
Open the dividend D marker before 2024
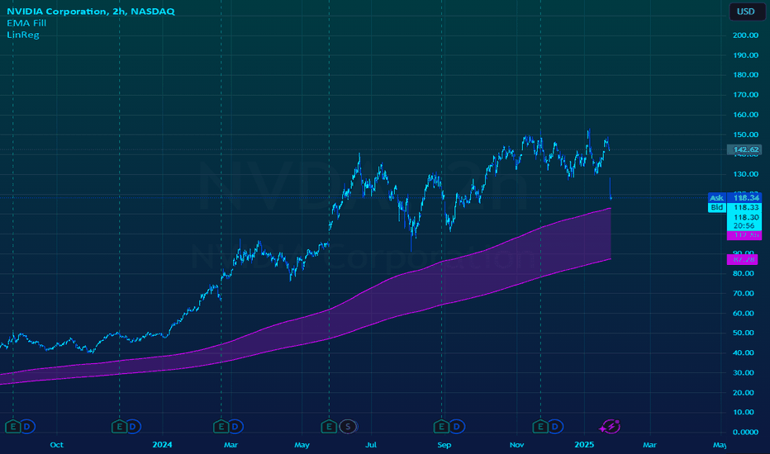point(133,427)
